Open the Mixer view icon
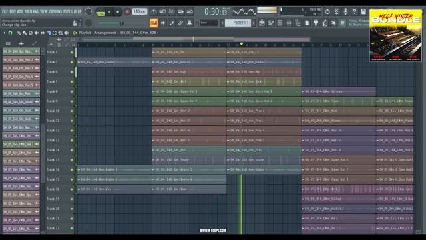Viewport: 426px width, 240px height. tap(288, 23)
